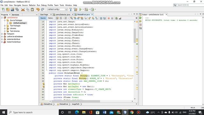Open Debug Project dropdown arrow
Viewport: 204px width, 115px height.
(89, 9)
